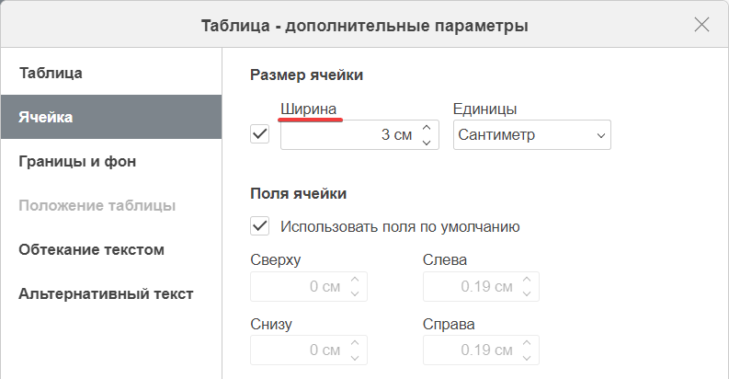This screenshot has width=729, height=379.
Task: Increase cell width with the up arrow
Action: pos(427,128)
